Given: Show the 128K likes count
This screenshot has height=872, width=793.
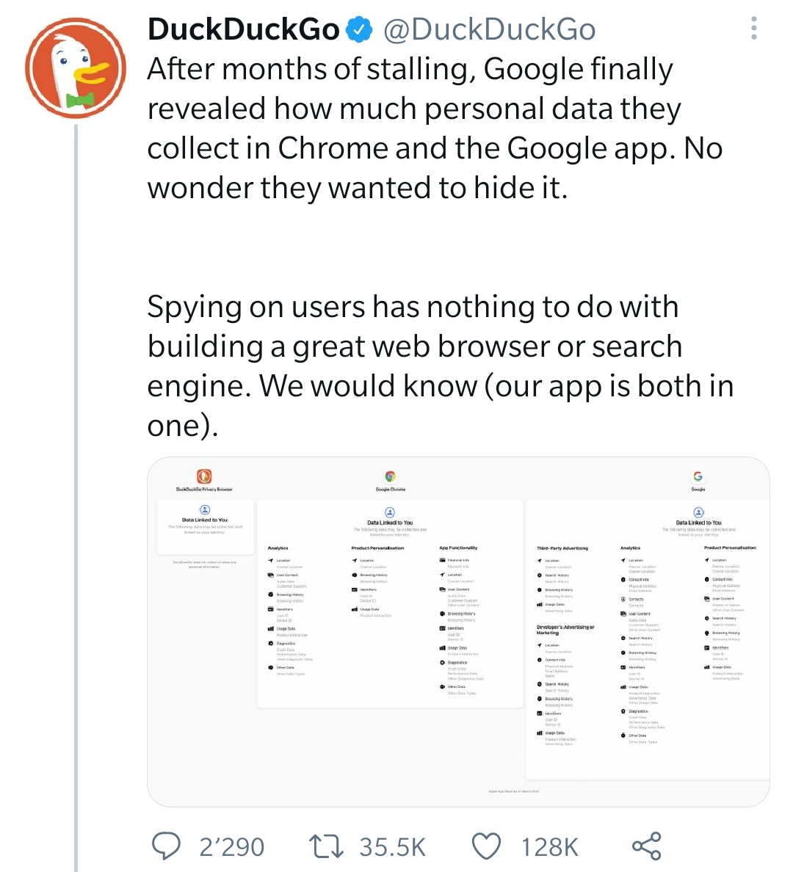Looking at the screenshot, I should pos(550,847).
